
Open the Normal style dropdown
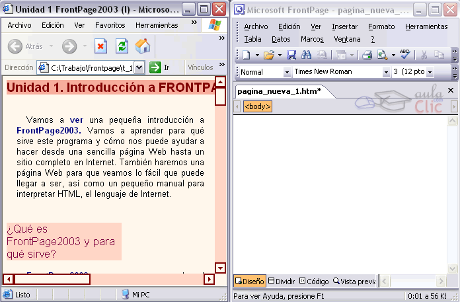287,72
